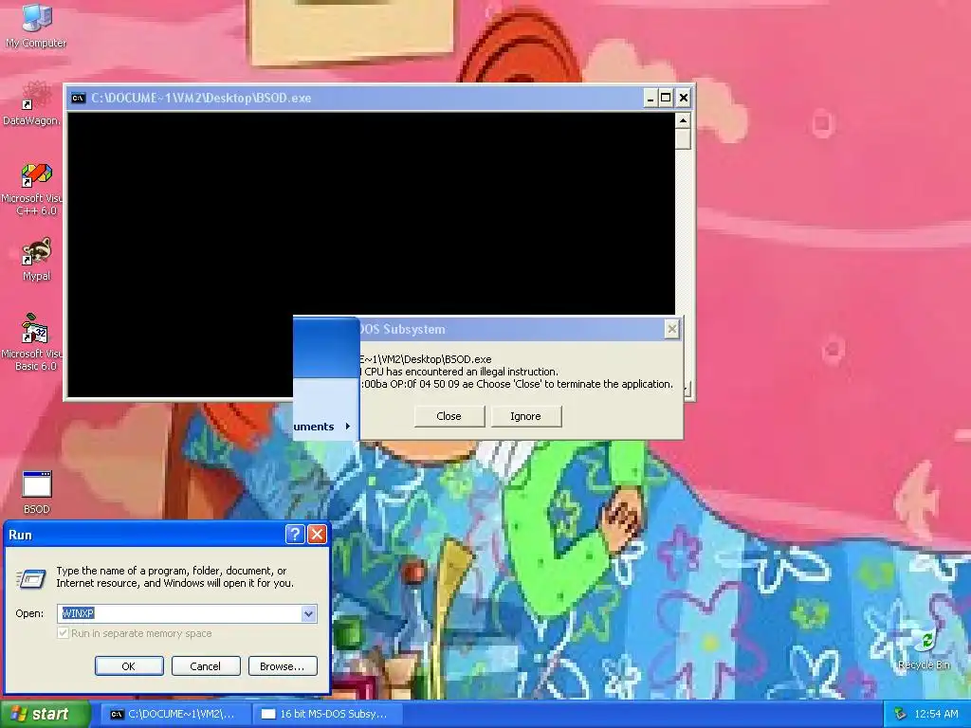Click OK in the Run dialog
Image resolution: width=971 pixels, height=728 pixels.
(129, 666)
